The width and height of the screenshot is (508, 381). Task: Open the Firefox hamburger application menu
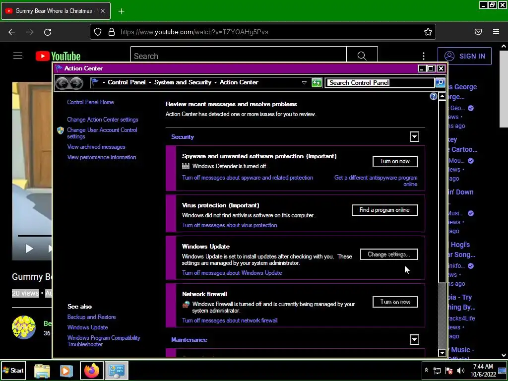[x=496, y=32]
